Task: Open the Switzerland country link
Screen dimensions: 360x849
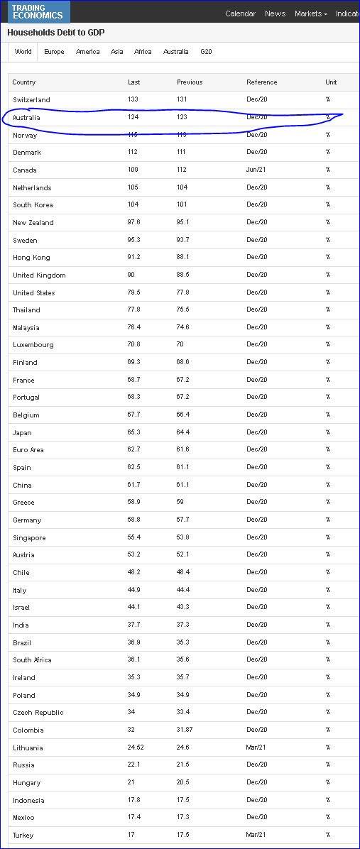Action: (x=31, y=100)
